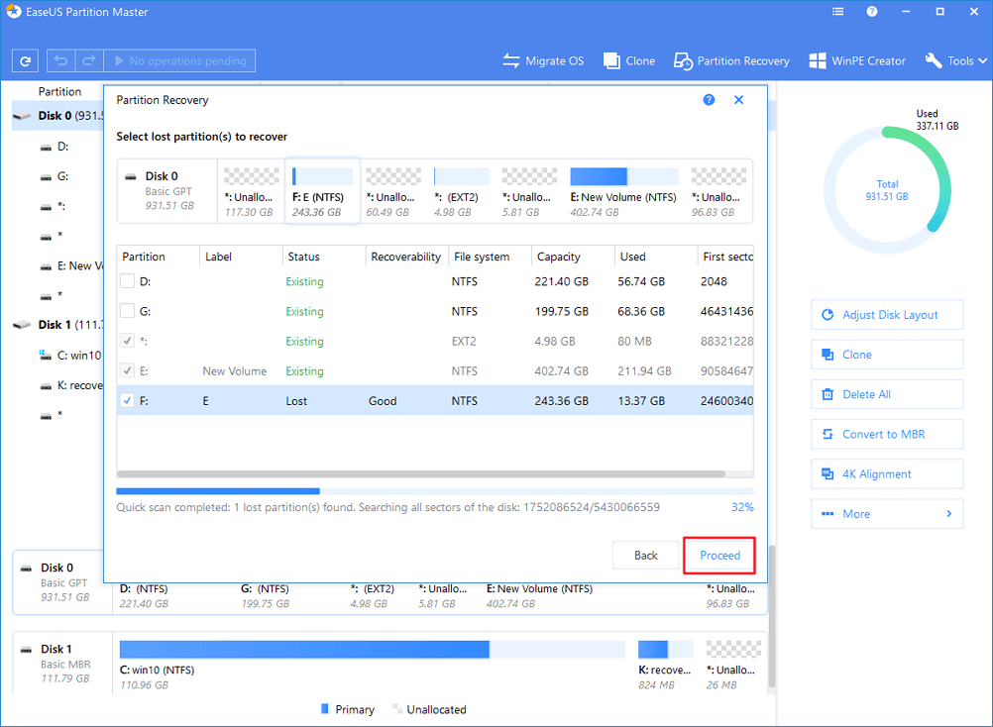Select Disk 0 in the left partition tree

[58, 116]
